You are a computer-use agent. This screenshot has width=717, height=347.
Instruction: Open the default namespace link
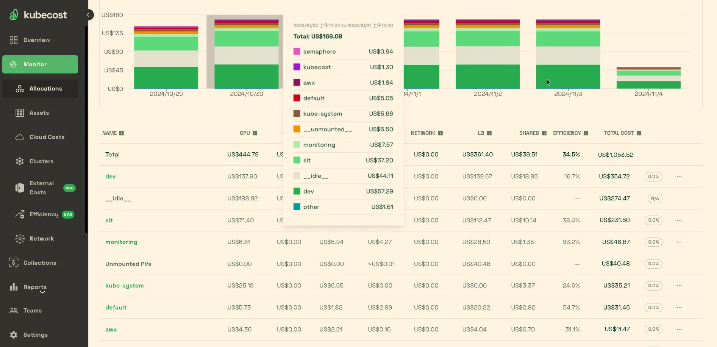point(116,308)
